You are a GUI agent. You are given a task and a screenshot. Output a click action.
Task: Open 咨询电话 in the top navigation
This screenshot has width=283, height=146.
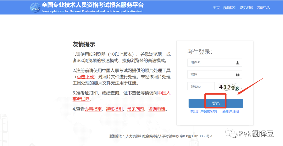(x=263, y=8)
